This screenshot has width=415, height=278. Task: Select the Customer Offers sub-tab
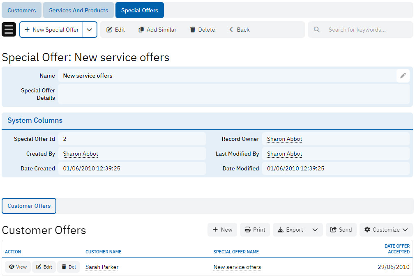pyautogui.click(x=29, y=206)
